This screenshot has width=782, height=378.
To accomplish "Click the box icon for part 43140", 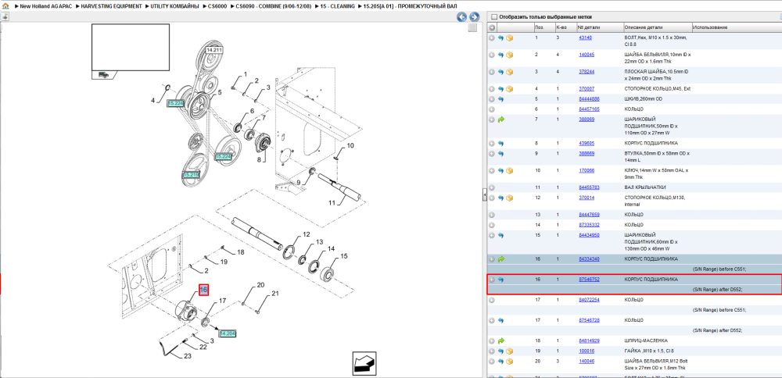I will pyautogui.click(x=510, y=37).
